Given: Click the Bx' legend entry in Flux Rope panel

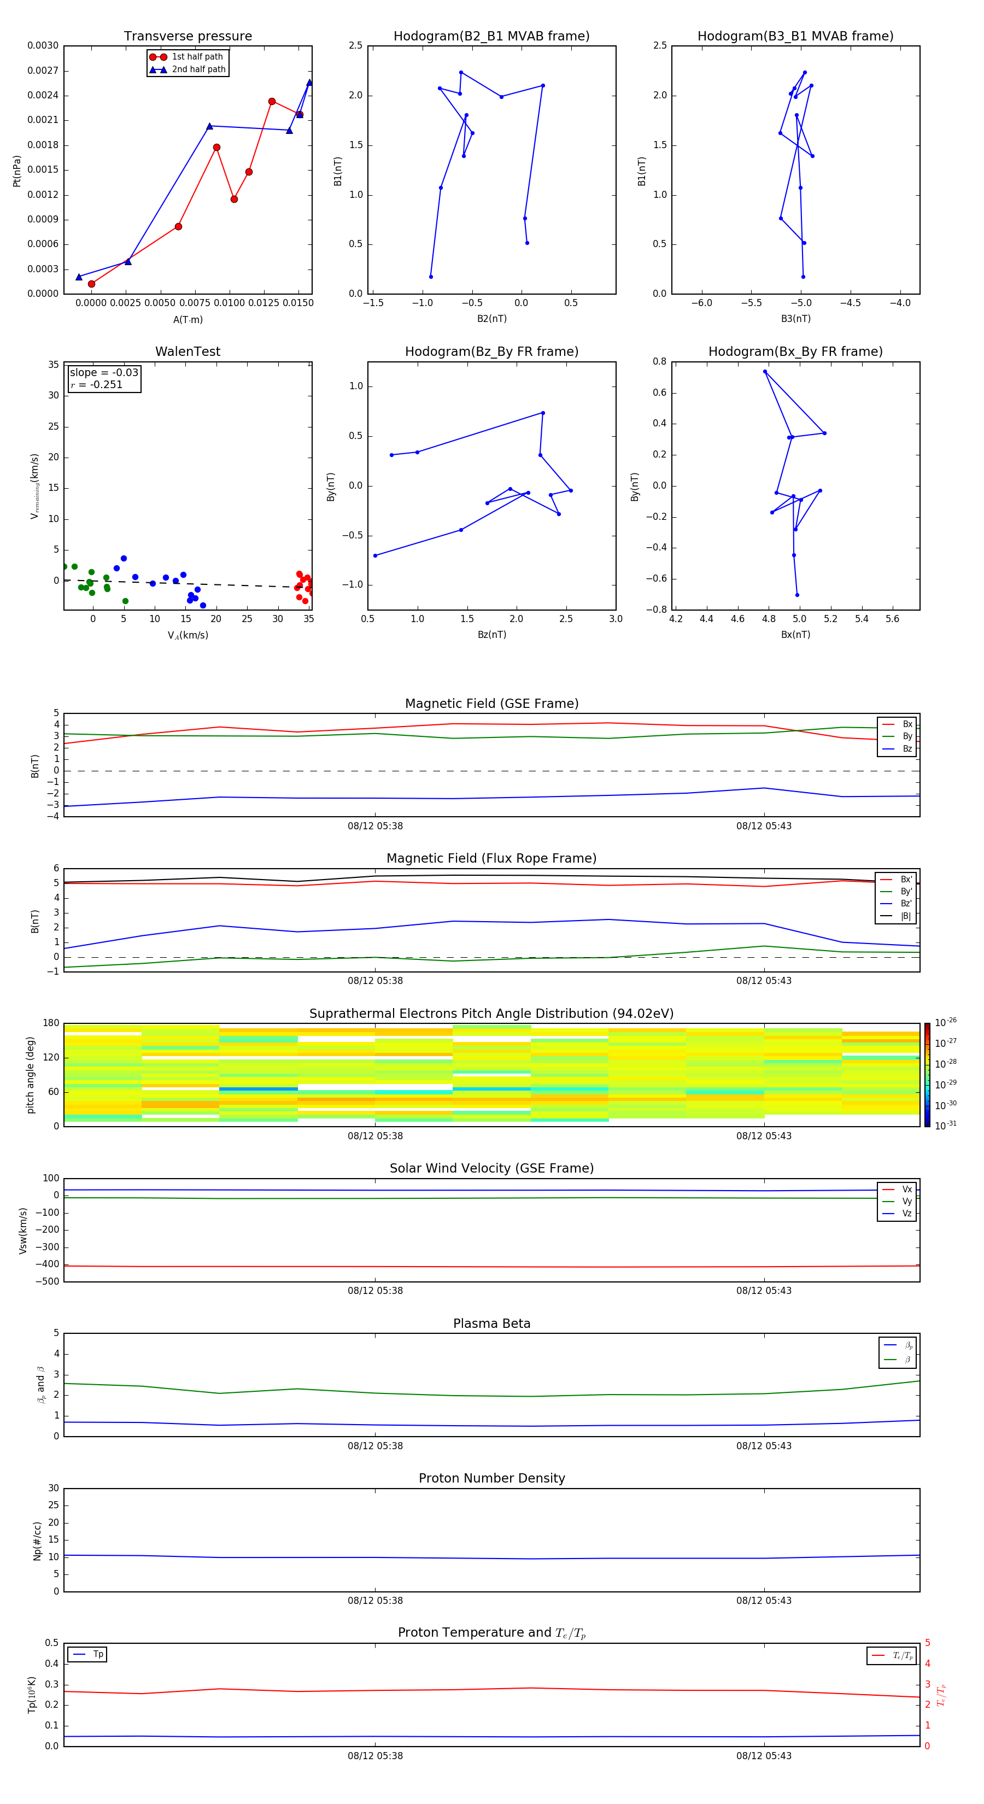Looking at the screenshot, I should (897, 880).
